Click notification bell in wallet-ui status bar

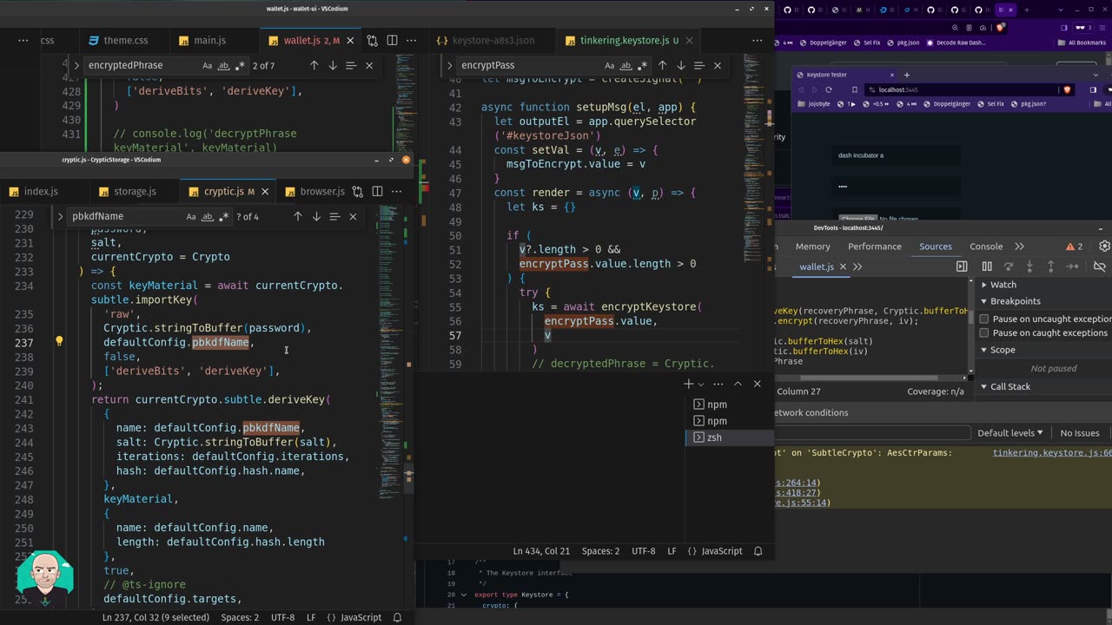click(x=758, y=550)
